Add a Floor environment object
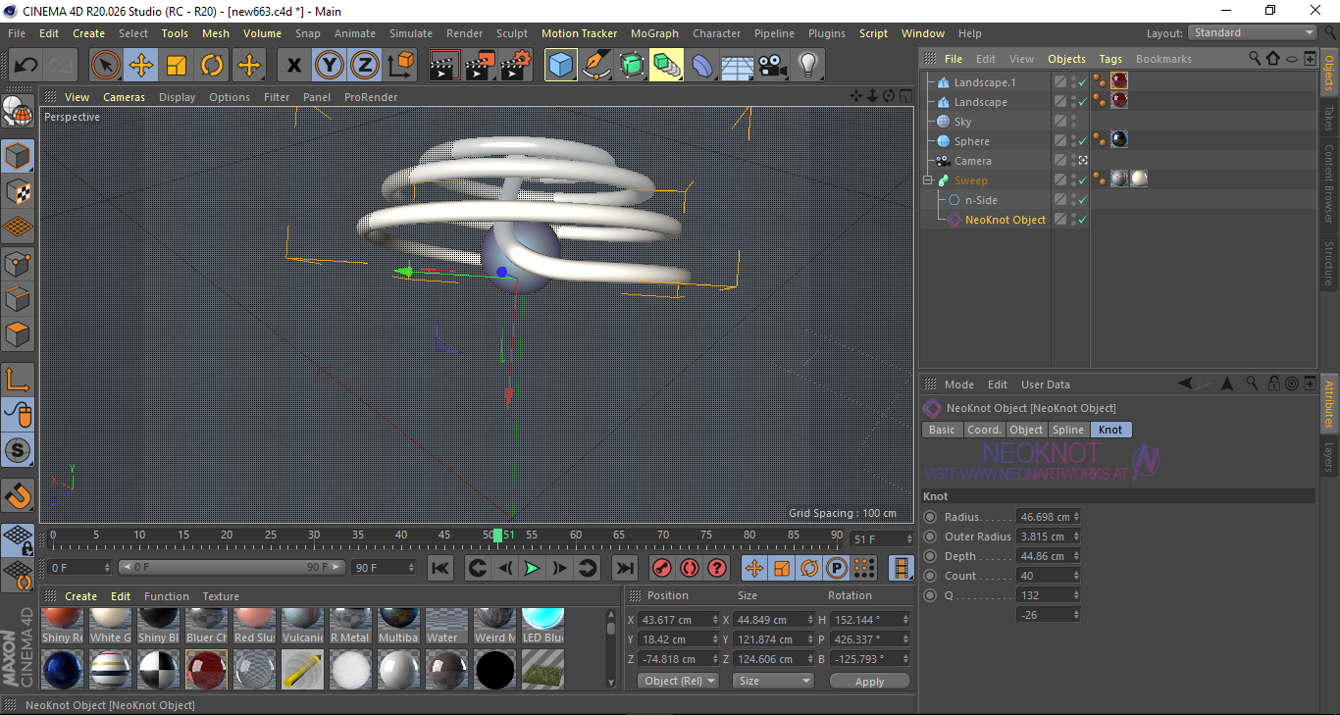 [x=737, y=66]
